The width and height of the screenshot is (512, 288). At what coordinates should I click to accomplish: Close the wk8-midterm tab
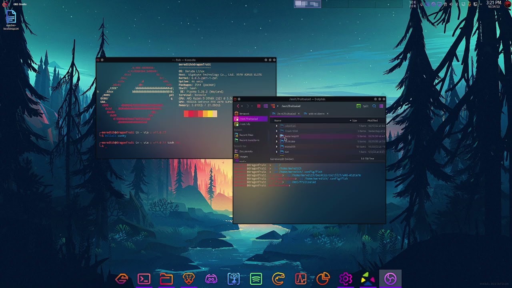tap(327, 114)
